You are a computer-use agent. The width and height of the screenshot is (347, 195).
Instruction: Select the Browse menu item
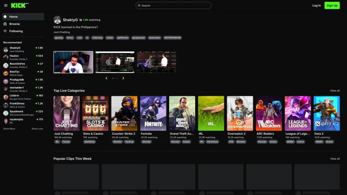click(x=23, y=24)
